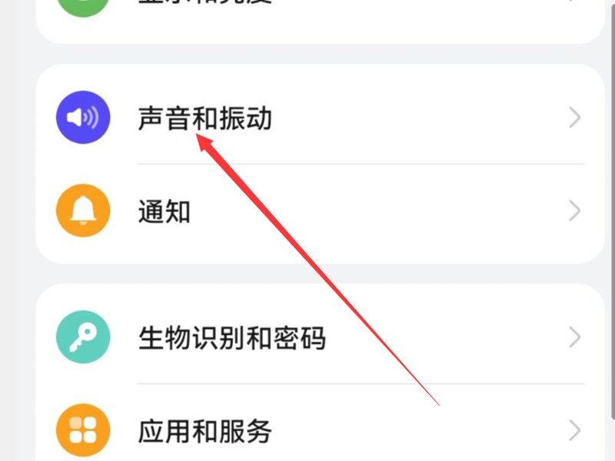Expand chevron beside 声音和振动
The width and height of the screenshot is (615, 461).
tap(574, 118)
